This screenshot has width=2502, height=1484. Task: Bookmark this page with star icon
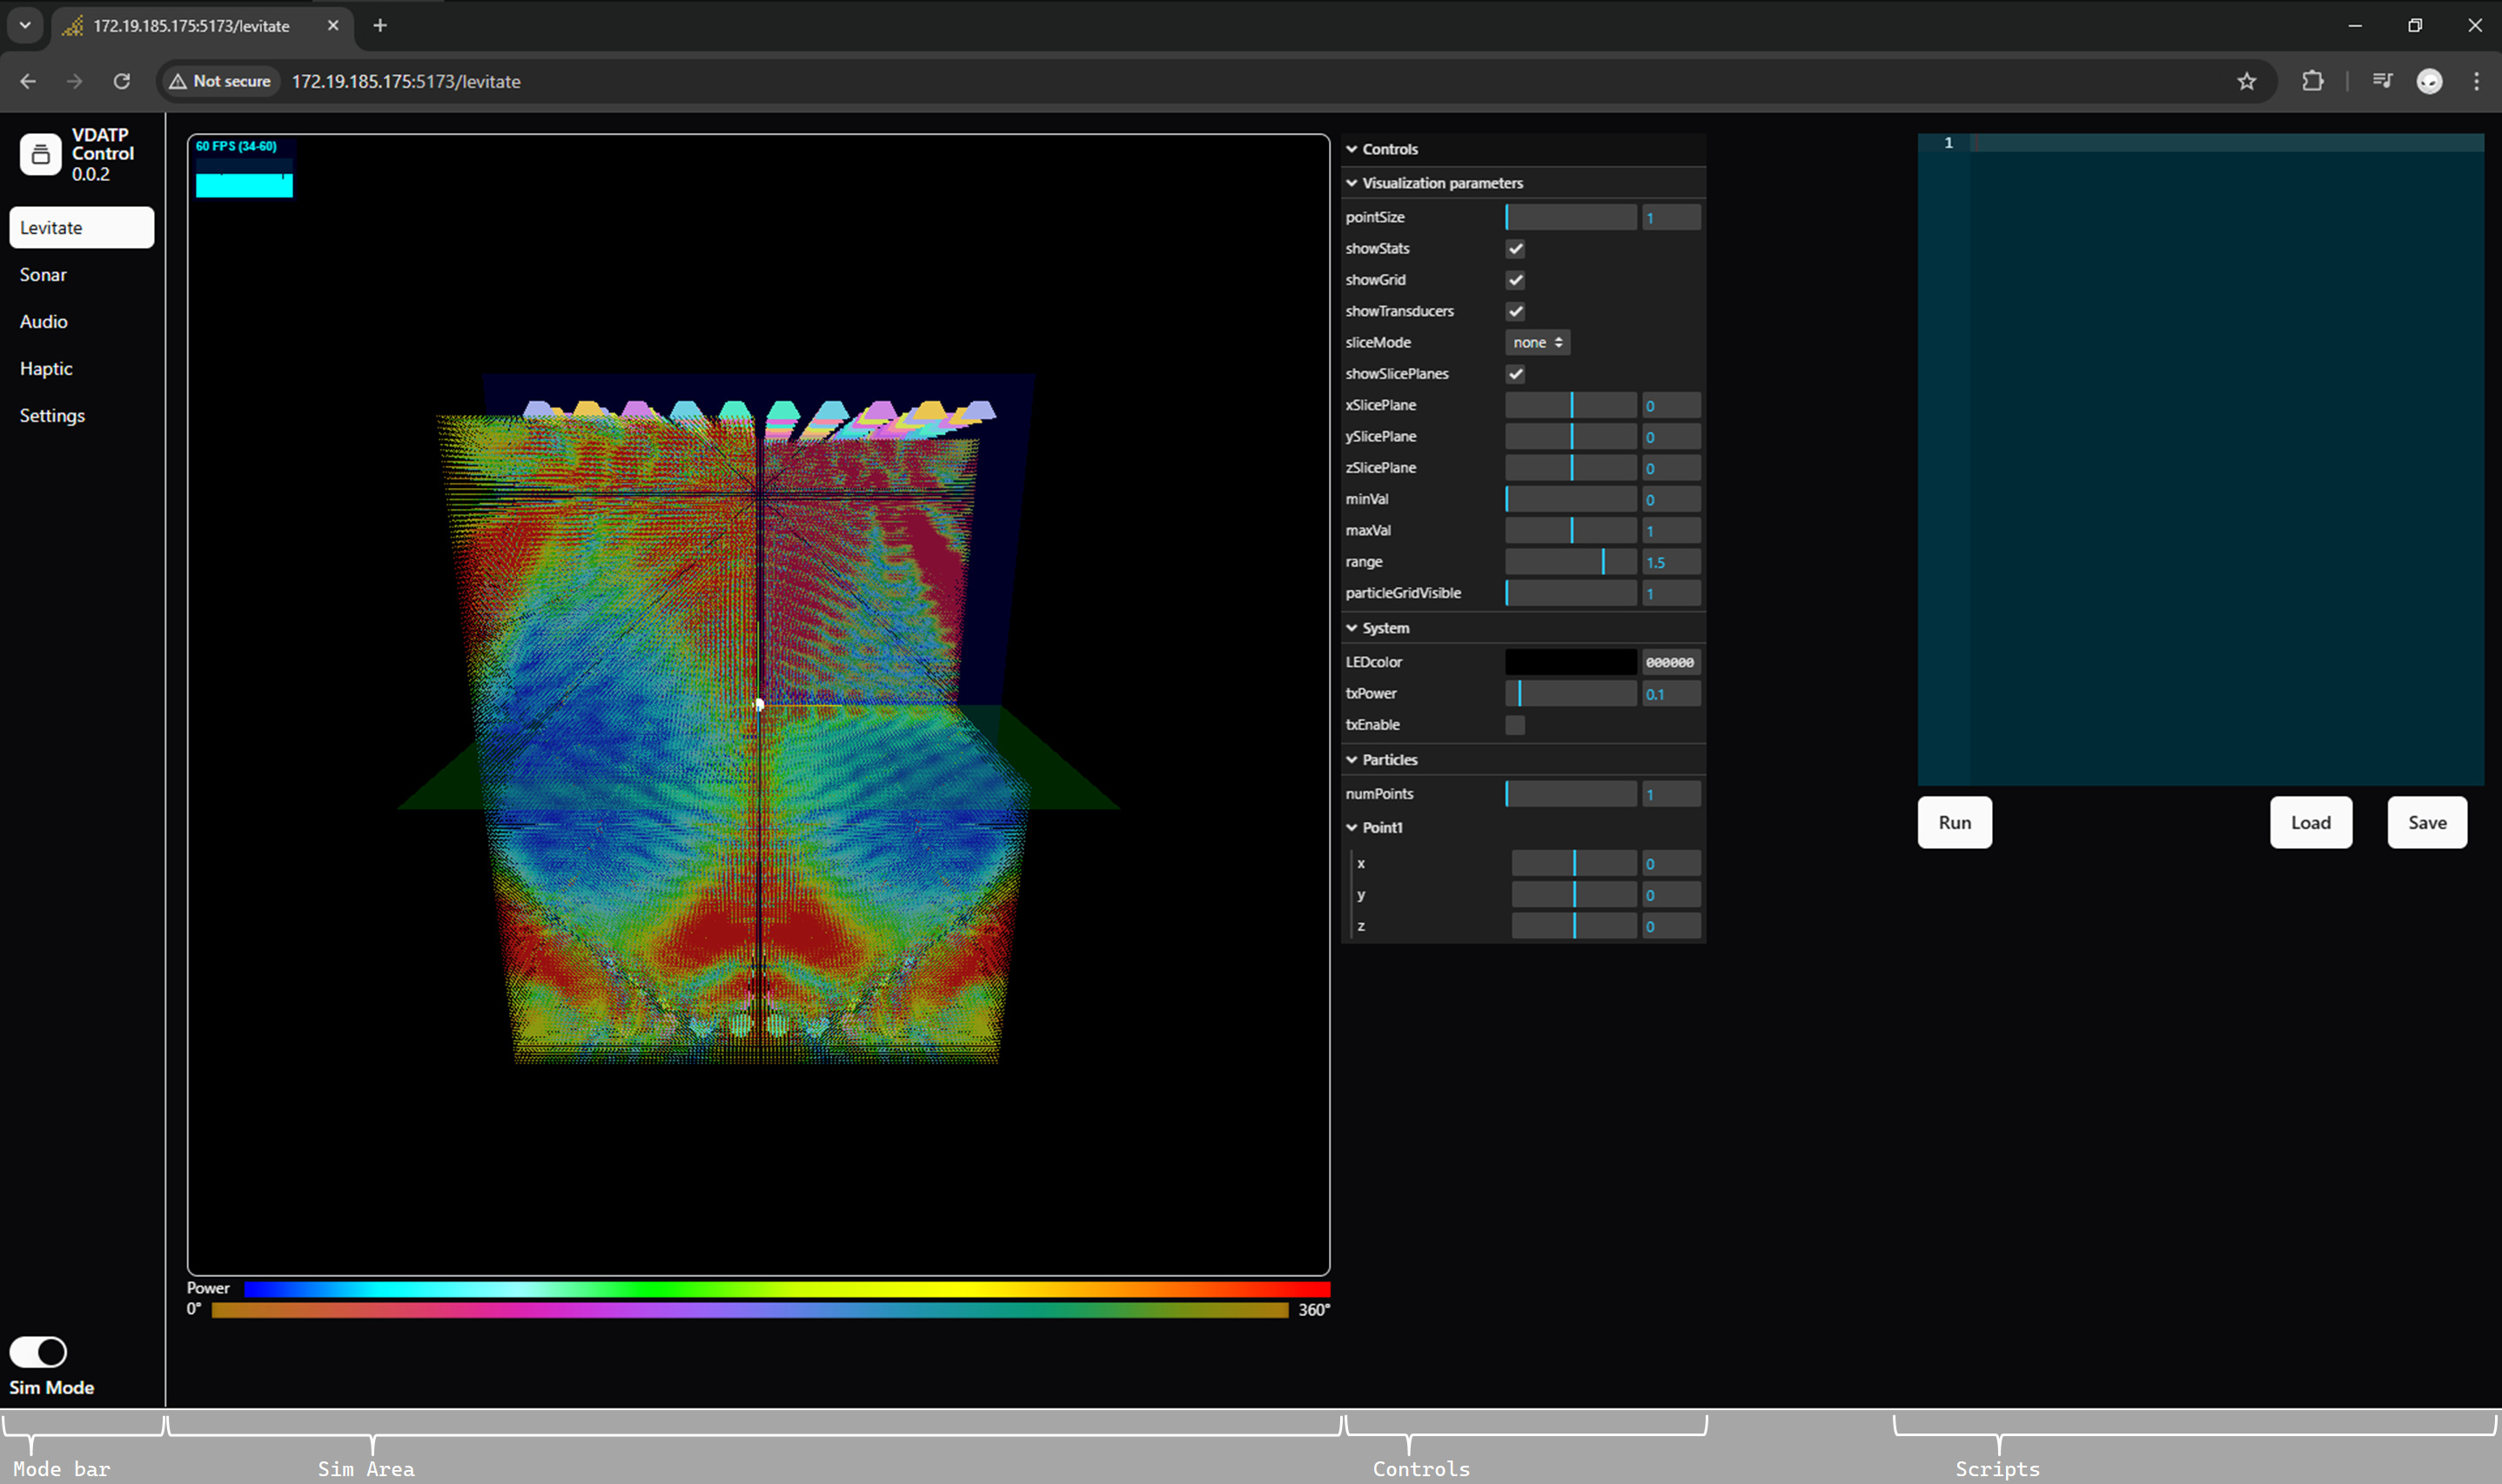(x=2246, y=81)
